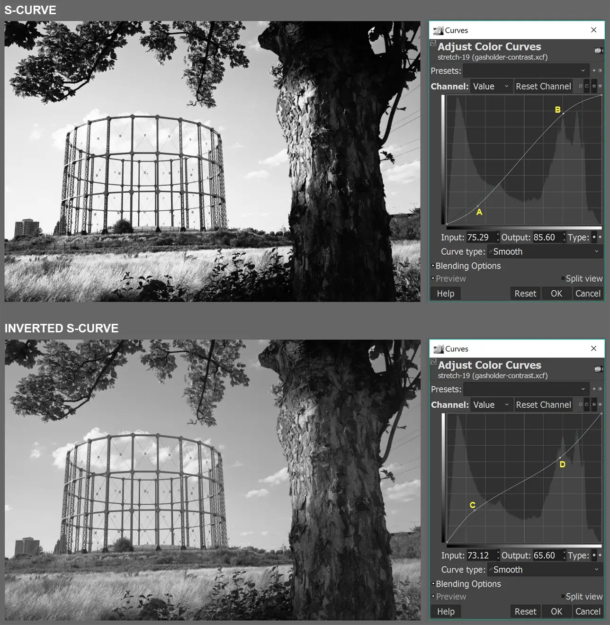
Task: Close the top Curves dialog with X
Action: [593, 30]
